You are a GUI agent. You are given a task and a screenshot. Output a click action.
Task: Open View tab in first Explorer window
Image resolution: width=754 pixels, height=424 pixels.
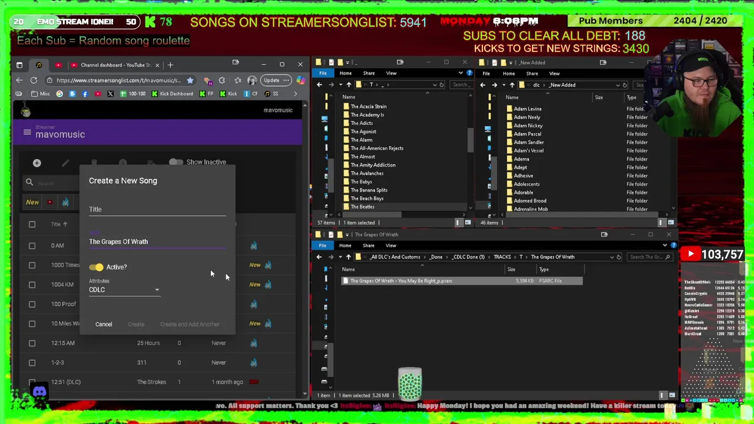(x=391, y=73)
